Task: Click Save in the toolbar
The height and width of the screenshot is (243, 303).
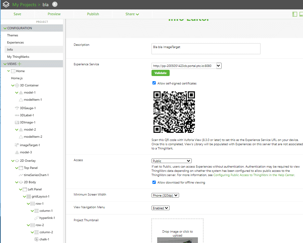Action: 18,14
